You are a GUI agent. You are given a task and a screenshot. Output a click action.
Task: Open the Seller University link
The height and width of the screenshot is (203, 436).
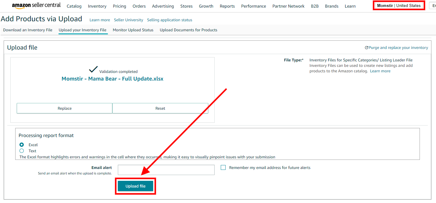[128, 20]
